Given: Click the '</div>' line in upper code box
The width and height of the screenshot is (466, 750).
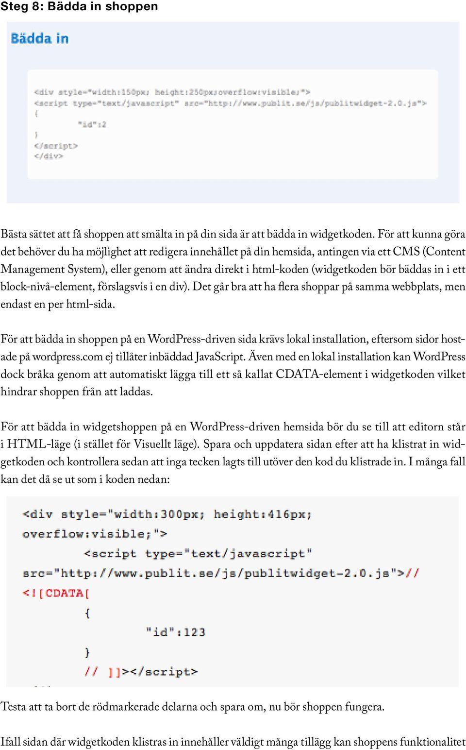Looking at the screenshot, I should (x=49, y=156).
